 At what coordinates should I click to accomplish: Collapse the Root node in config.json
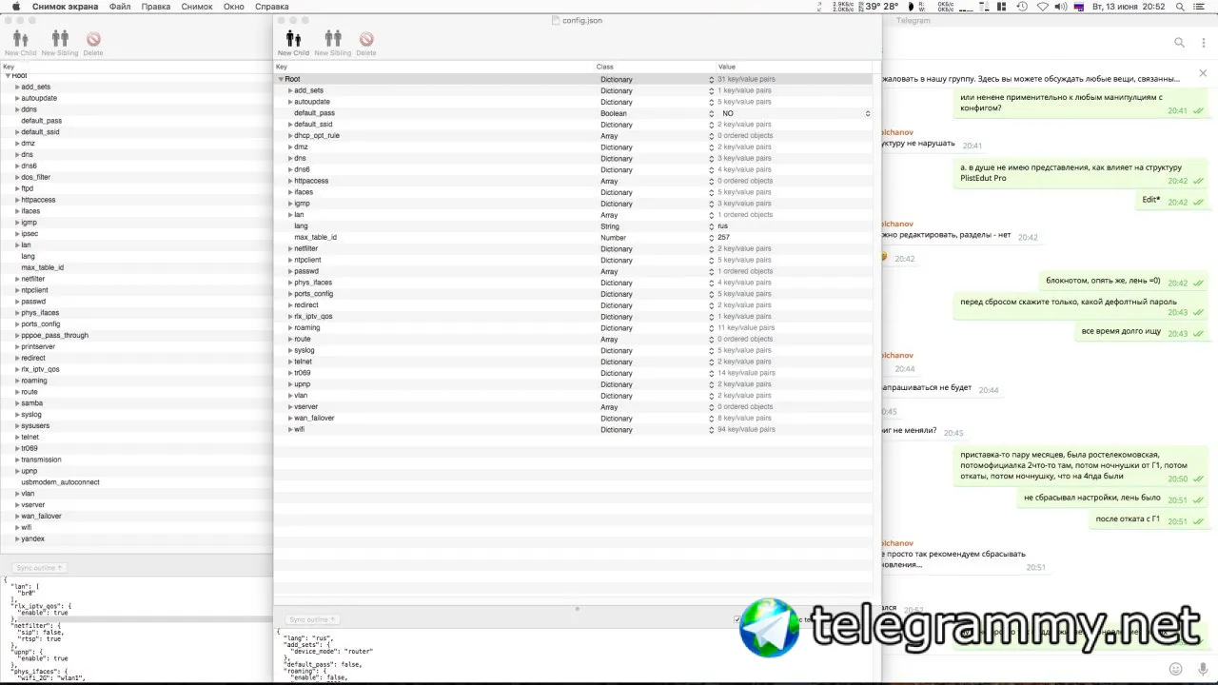pyautogui.click(x=281, y=79)
